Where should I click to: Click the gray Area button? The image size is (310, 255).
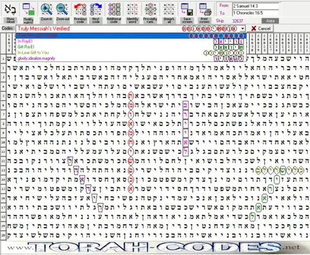click(270, 21)
